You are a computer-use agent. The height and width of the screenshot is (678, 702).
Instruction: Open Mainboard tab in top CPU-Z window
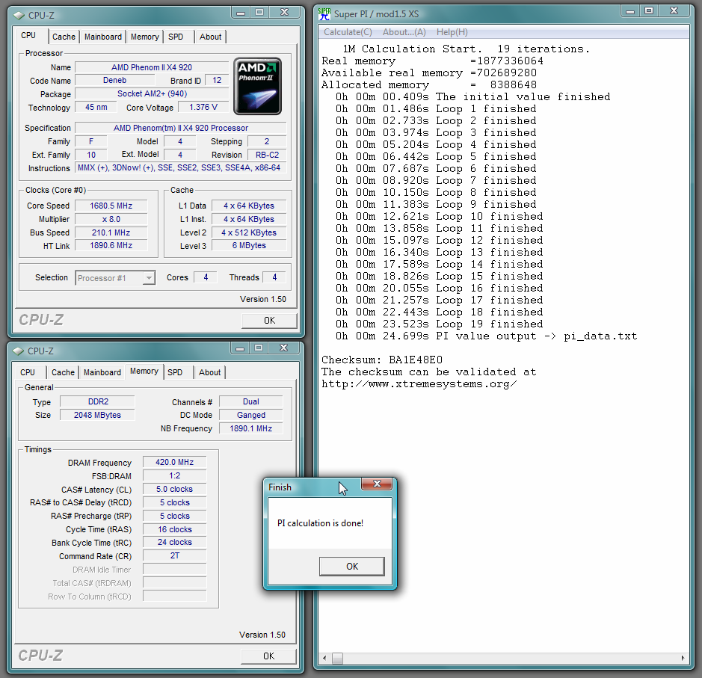pos(103,37)
